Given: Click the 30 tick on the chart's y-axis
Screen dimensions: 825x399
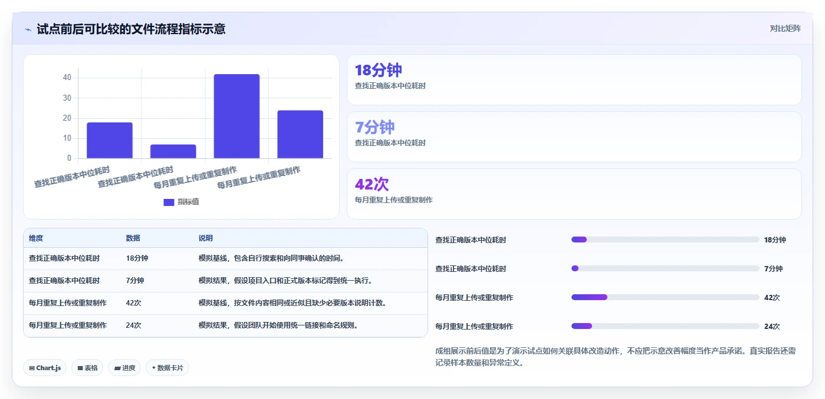Looking at the screenshot, I should coord(67,98).
